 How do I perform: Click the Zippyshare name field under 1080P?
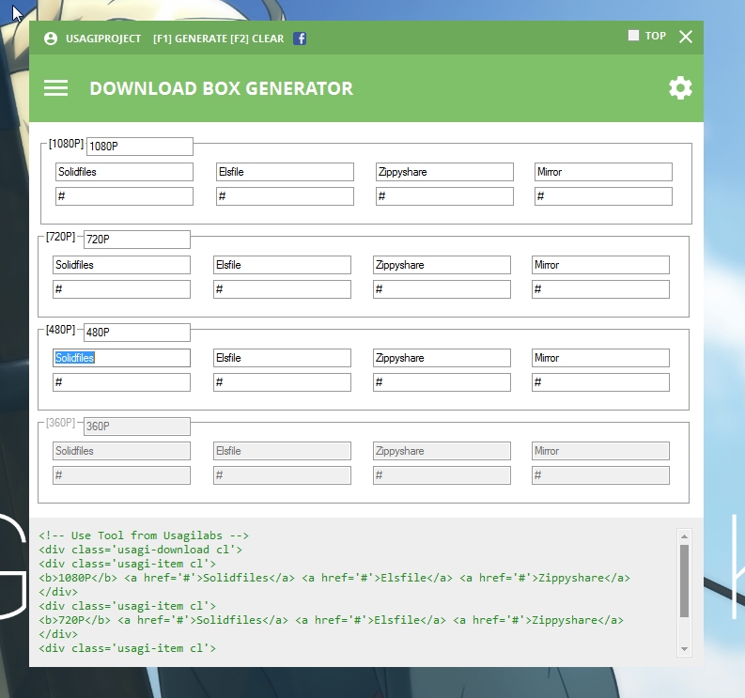pyautogui.click(x=444, y=172)
